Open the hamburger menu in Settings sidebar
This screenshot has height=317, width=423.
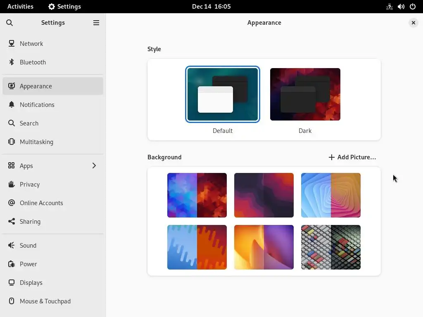96,23
